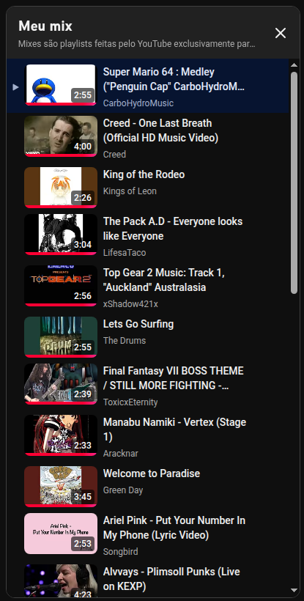
Task: Click the scrollbar down arrow
Action: tap(294, 590)
